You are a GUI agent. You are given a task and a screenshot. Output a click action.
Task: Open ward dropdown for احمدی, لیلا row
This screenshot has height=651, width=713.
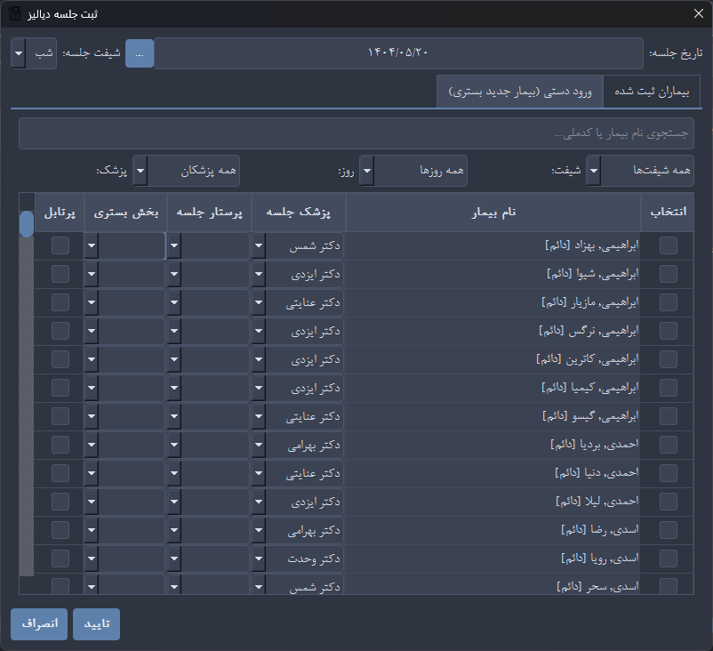coord(92,502)
